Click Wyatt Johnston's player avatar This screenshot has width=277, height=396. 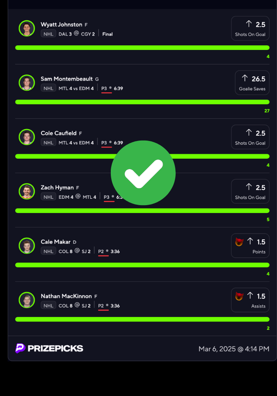point(27,28)
